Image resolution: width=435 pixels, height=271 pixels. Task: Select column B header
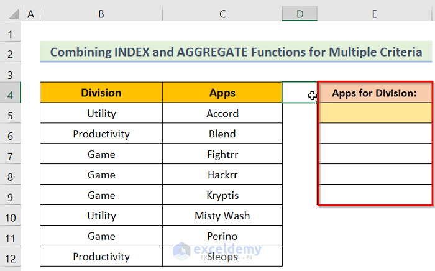point(101,14)
